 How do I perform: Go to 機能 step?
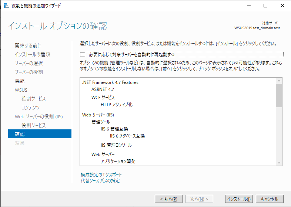tap(20, 81)
